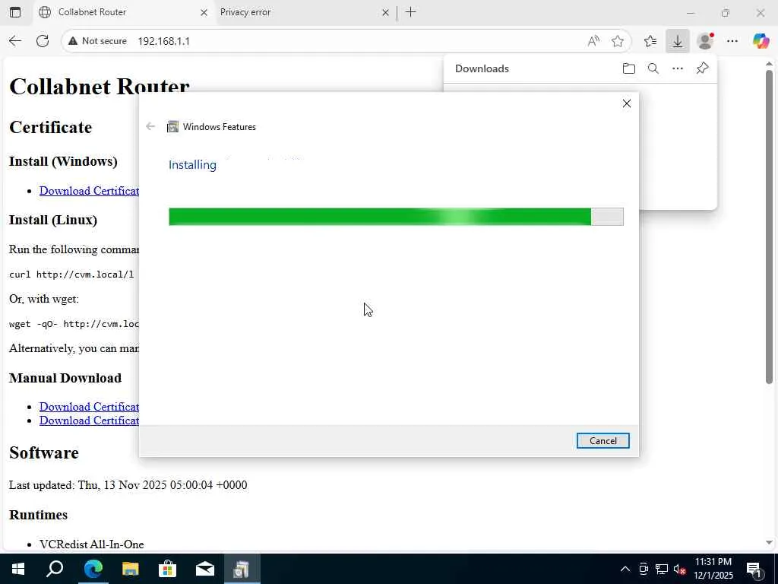Open the Windows Start menu
Image resolution: width=778 pixels, height=584 pixels.
pyautogui.click(x=18, y=569)
